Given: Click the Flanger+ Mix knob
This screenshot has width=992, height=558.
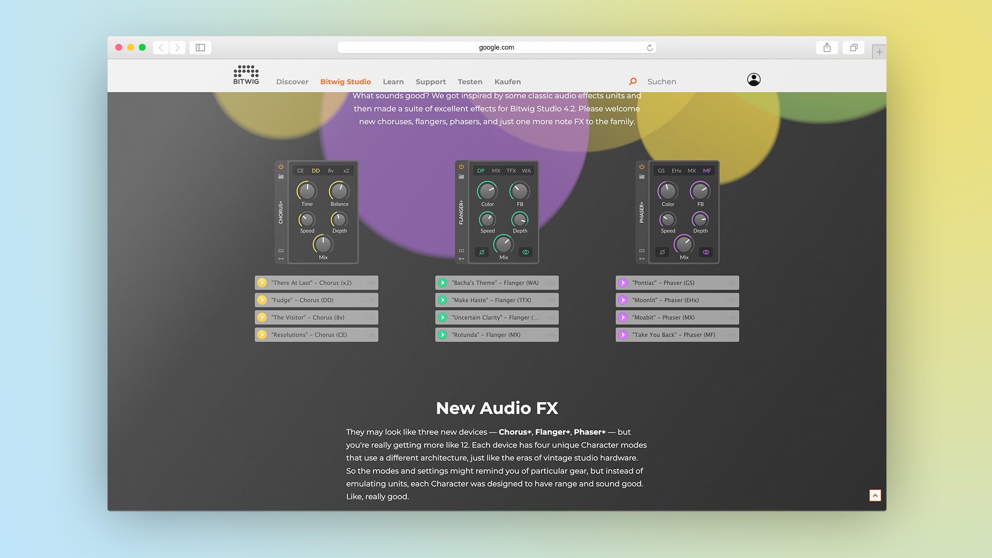Looking at the screenshot, I should tap(503, 244).
